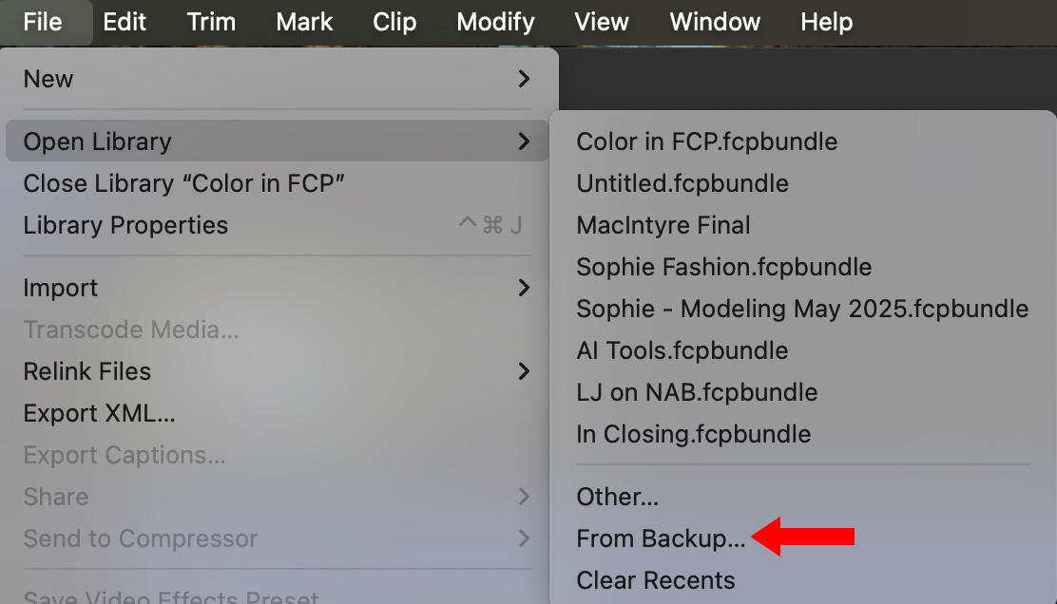The width and height of the screenshot is (1057, 604).
Task: Open library From Backup
Action: pyautogui.click(x=661, y=538)
